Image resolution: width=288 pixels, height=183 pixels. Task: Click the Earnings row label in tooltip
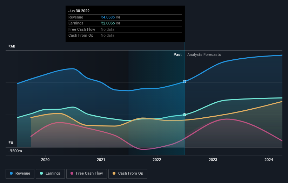(x=76, y=23)
